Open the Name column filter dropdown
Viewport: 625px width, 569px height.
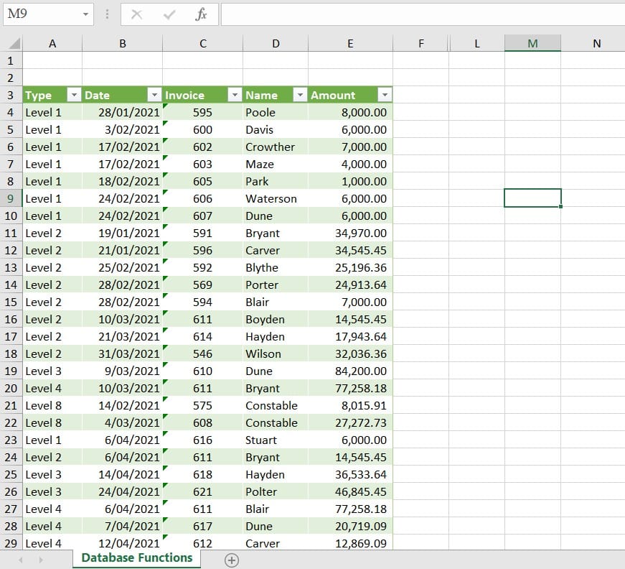click(300, 95)
